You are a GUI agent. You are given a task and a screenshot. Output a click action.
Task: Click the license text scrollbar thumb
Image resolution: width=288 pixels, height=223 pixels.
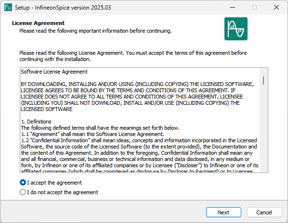tap(263, 80)
